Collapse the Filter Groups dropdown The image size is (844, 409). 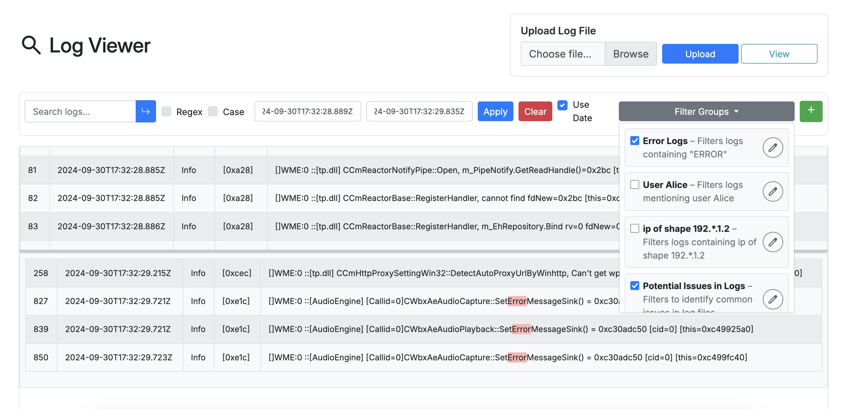[706, 111]
